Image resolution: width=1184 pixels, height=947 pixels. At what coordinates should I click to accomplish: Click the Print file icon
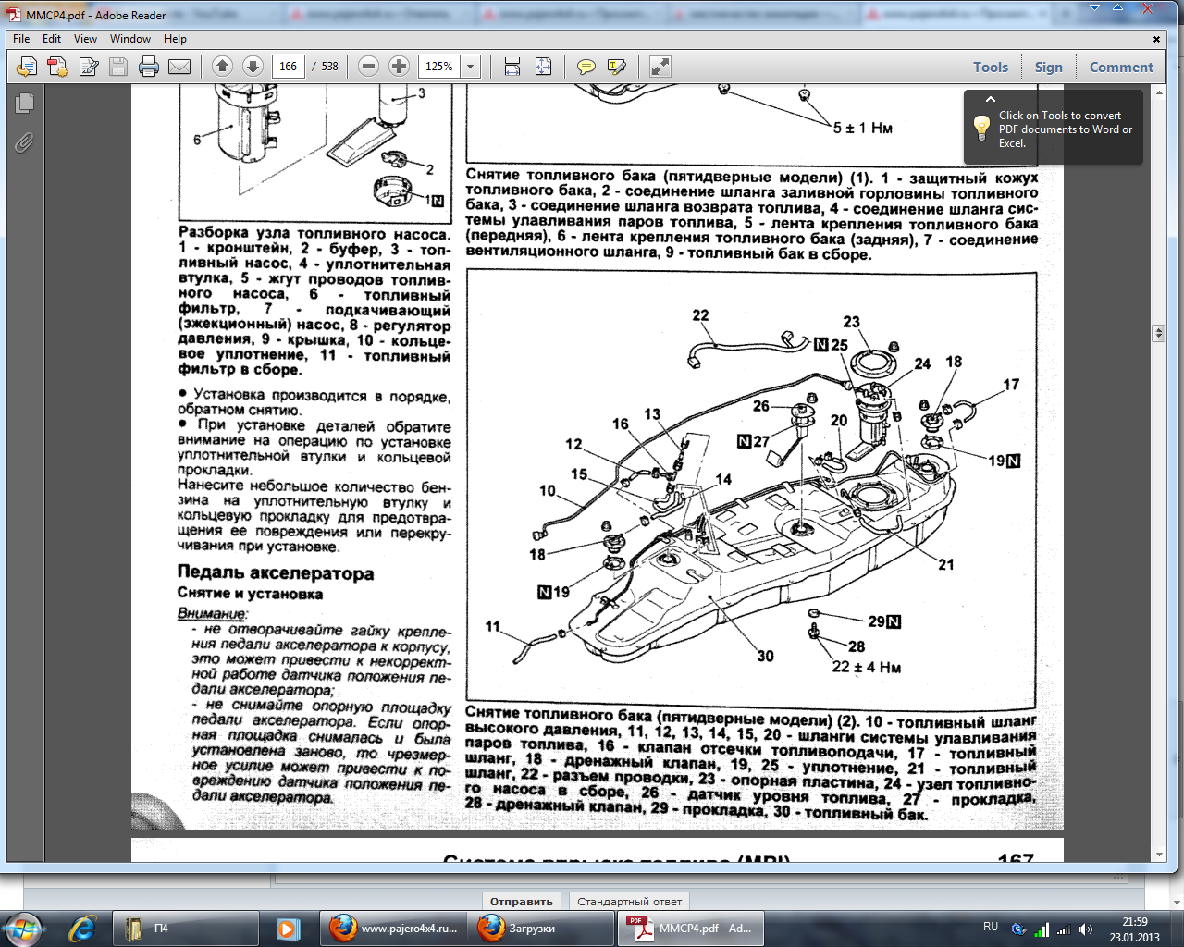148,67
